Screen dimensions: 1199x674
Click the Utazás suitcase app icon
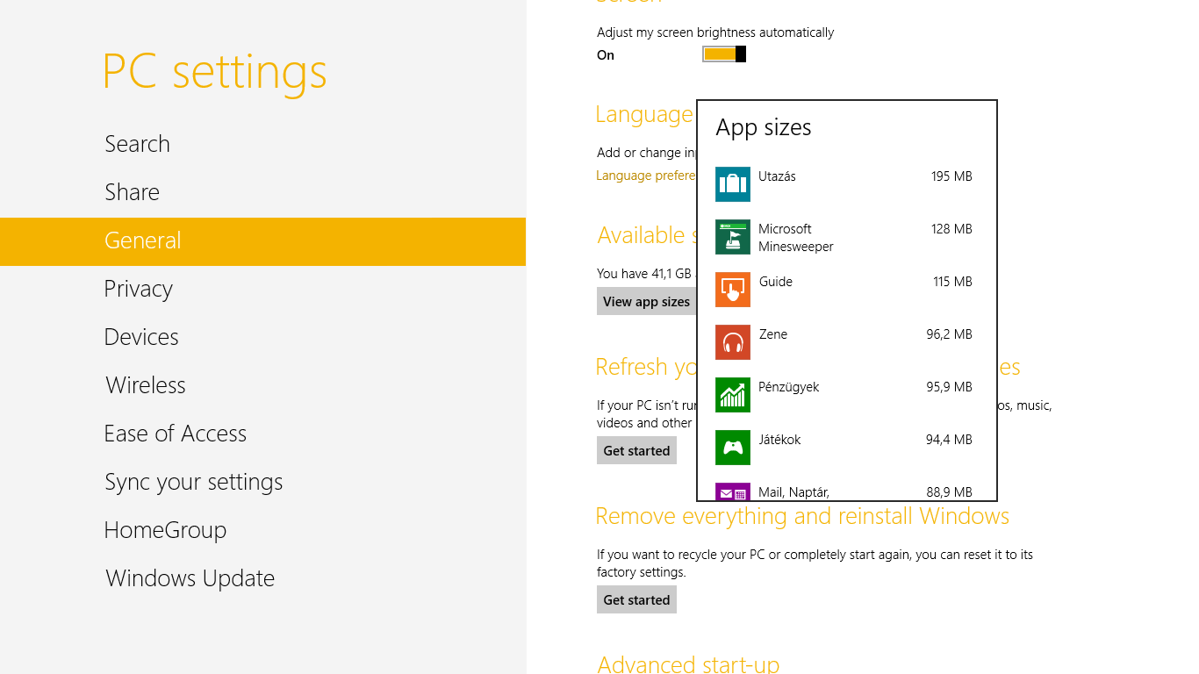pos(732,184)
